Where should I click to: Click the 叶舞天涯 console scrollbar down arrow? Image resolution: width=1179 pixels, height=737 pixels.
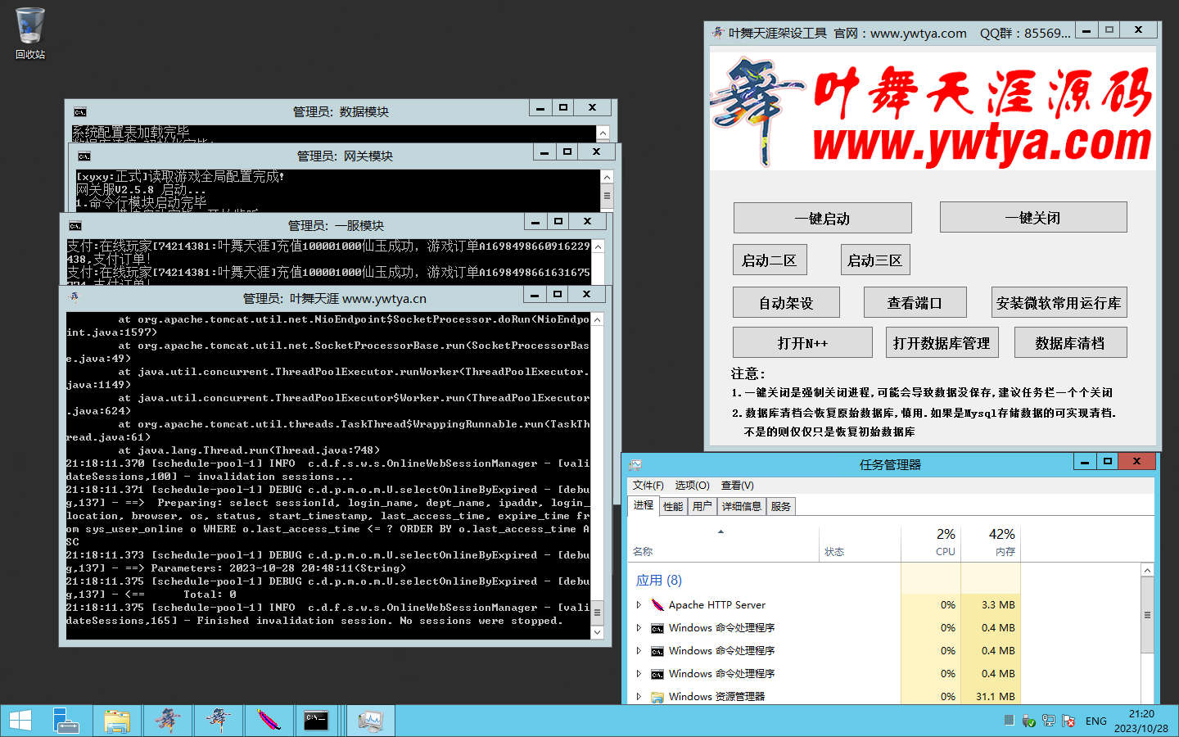click(597, 632)
